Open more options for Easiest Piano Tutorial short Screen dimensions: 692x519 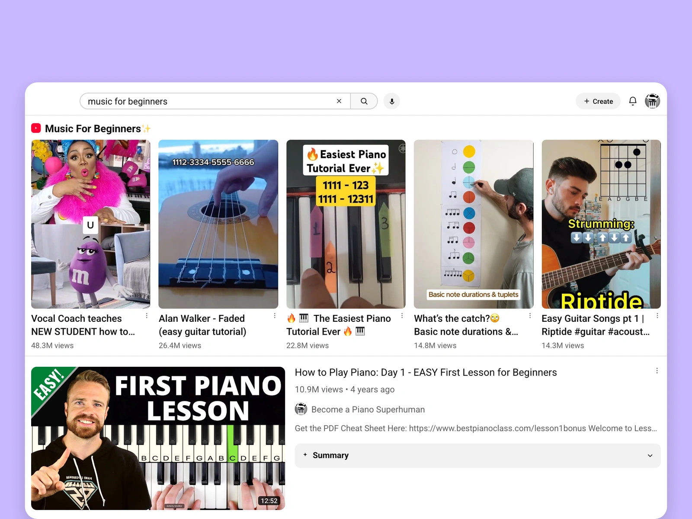pos(402,316)
